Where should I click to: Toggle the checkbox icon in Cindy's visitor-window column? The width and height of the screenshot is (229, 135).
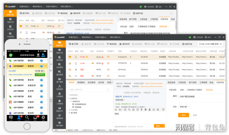click(x=108, y=57)
